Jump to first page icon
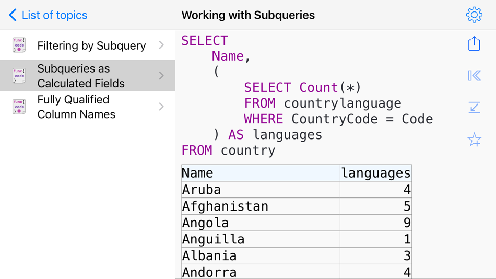496x279 pixels. pyautogui.click(x=474, y=76)
